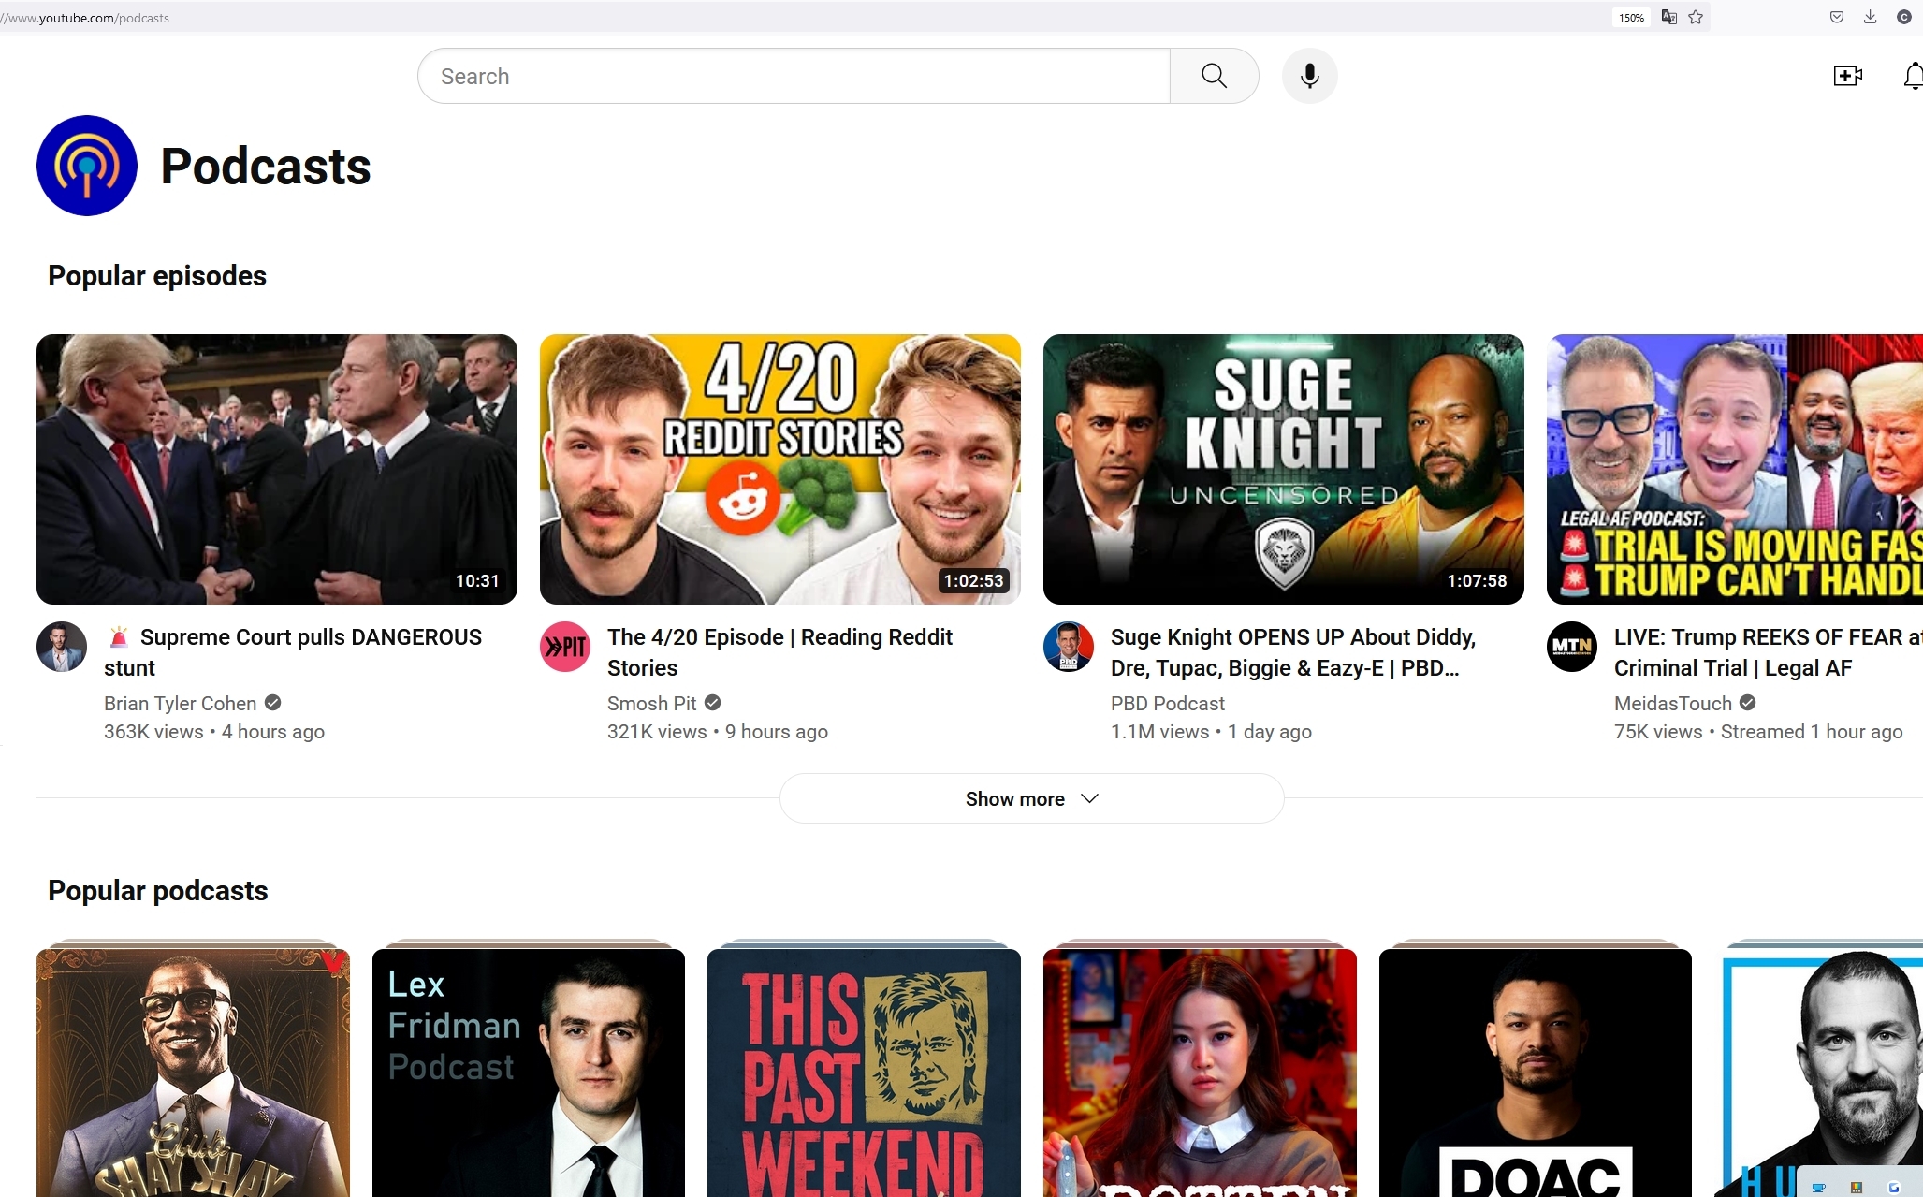Open the browser account C icon
1923x1197 pixels.
(1903, 17)
